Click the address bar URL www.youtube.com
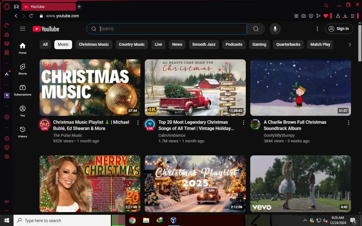The height and width of the screenshot is (226, 362). coord(63,16)
